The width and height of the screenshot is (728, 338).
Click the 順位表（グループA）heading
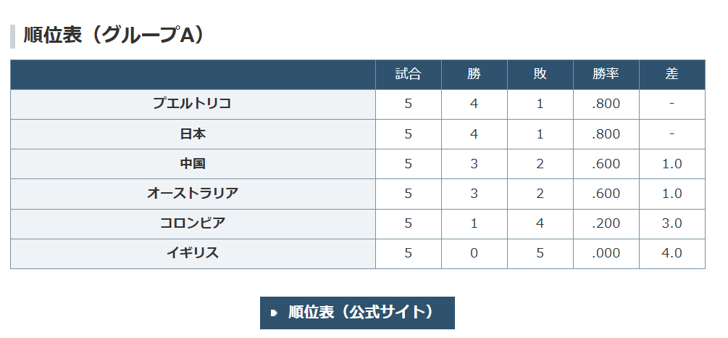coord(113,35)
